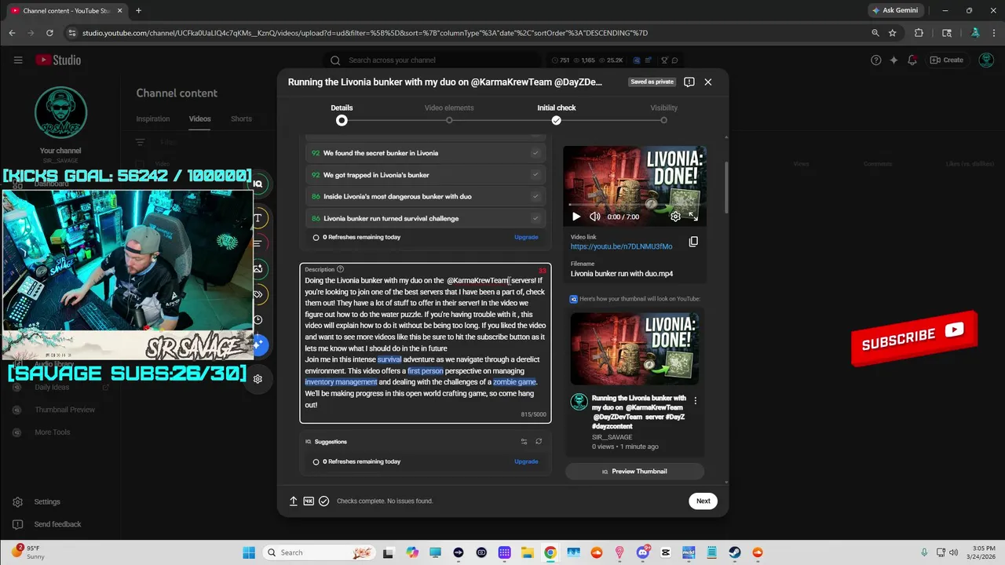Go to the Details step
Screen dimensions: 1005x565
coord(342,114)
